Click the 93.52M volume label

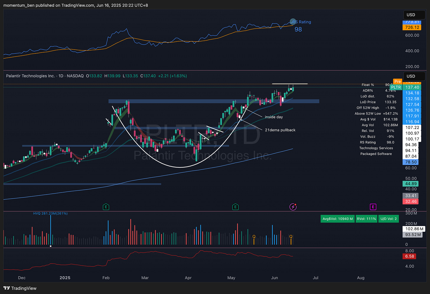pyautogui.click(x=413, y=235)
